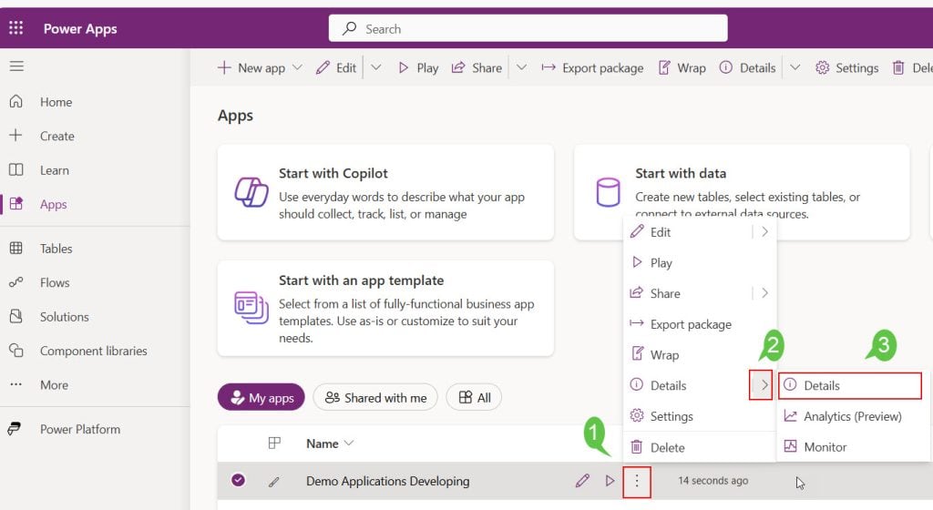933x510 pixels.
Task: Expand New app dropdown chevron
Action: [x=298, y=67]
